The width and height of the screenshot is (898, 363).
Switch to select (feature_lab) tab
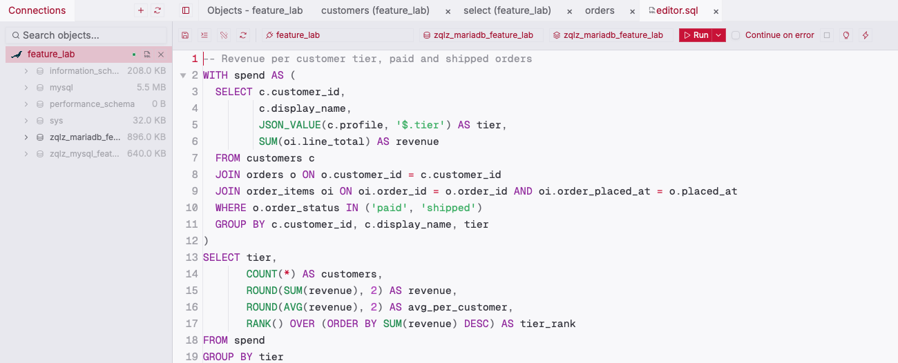tap(507, 10)
